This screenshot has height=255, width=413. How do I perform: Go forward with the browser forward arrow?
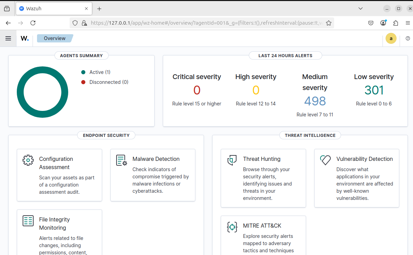pos(21,23)
